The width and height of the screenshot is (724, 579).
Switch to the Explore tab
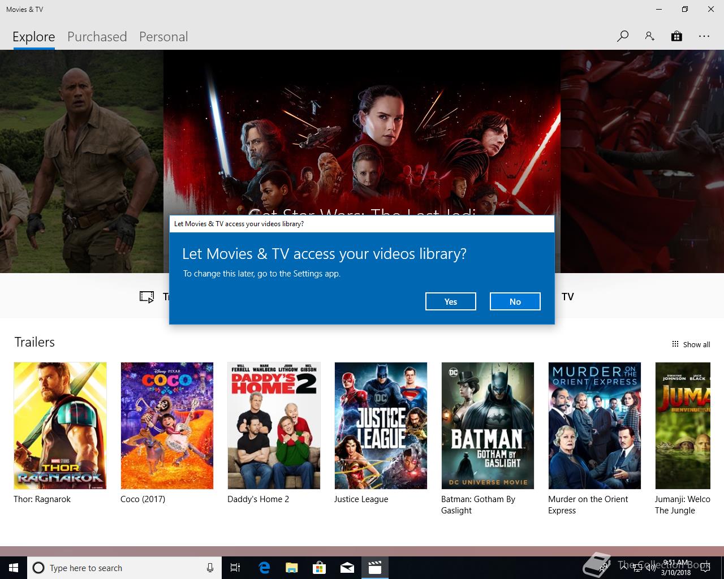34,37
